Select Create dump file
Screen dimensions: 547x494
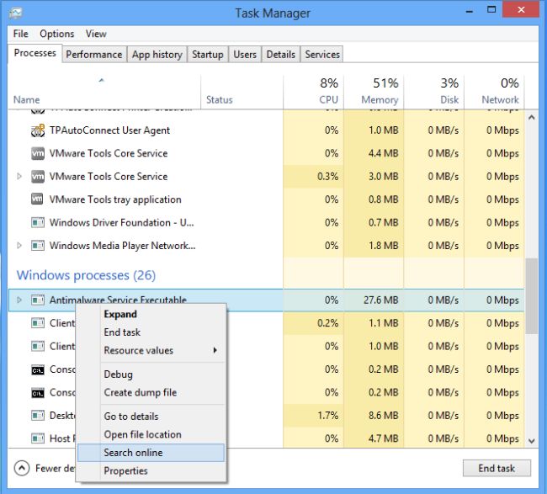tap(151, 392)
